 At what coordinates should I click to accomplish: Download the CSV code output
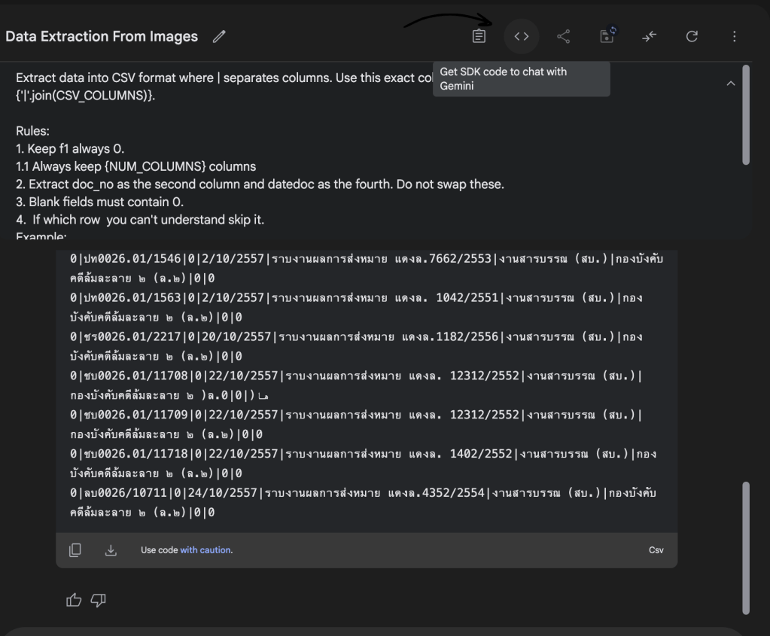[111, 550]
